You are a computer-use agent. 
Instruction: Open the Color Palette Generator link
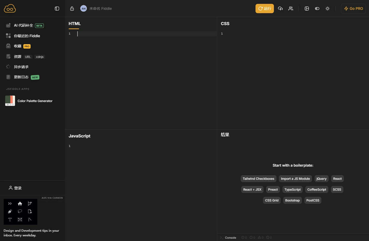click(x=35, y=101)
